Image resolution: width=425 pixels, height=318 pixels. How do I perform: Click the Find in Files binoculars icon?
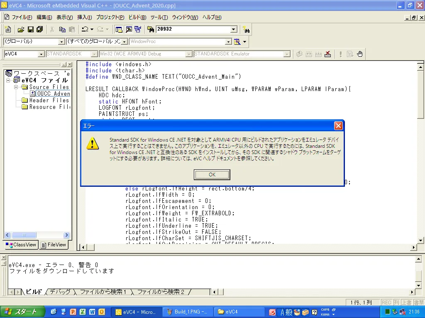pyautogui.click(x=150, y=29)
